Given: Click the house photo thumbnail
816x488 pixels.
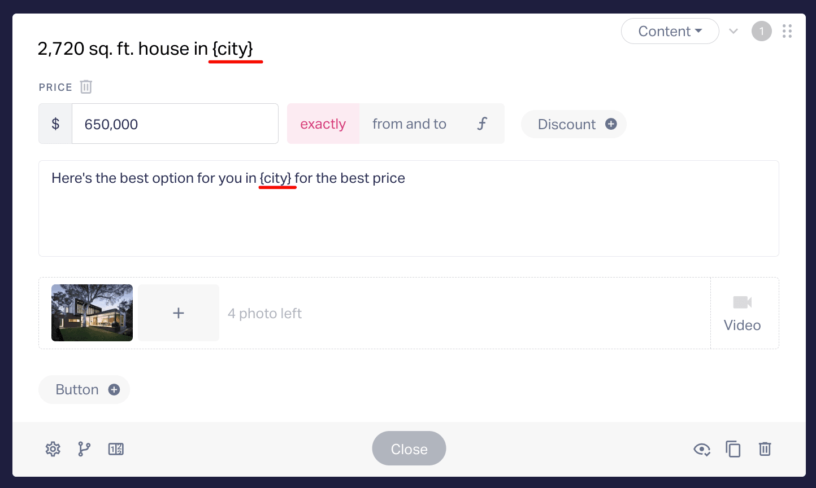Looking at the screenshot, I should 92,313.
